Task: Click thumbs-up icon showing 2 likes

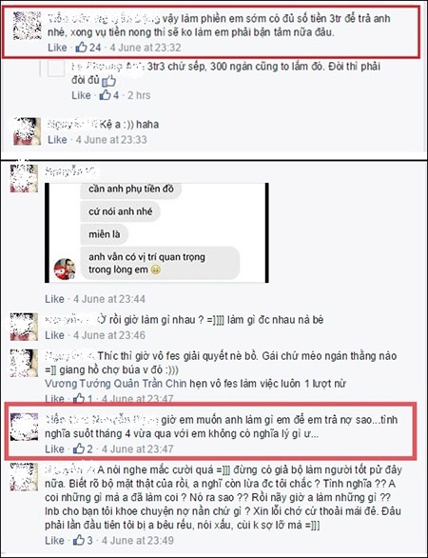Action: pyautogui.click(x=79, y=448)
